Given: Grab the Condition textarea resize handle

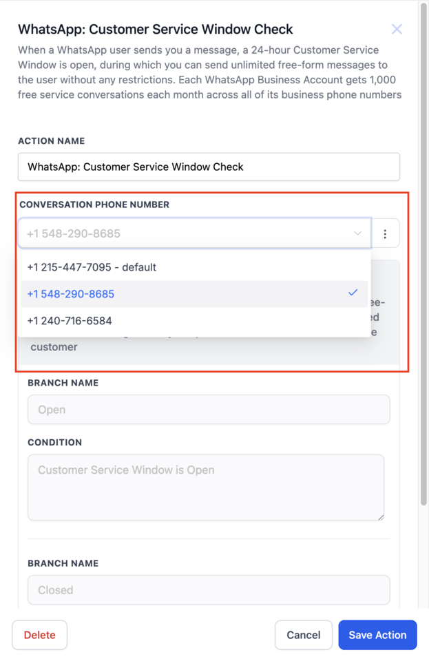Looking at the screenshot, I should 379,516.
